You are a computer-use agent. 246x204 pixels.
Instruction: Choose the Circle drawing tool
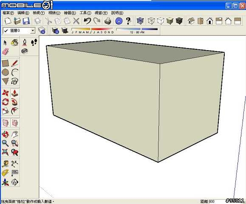point(6,72)
